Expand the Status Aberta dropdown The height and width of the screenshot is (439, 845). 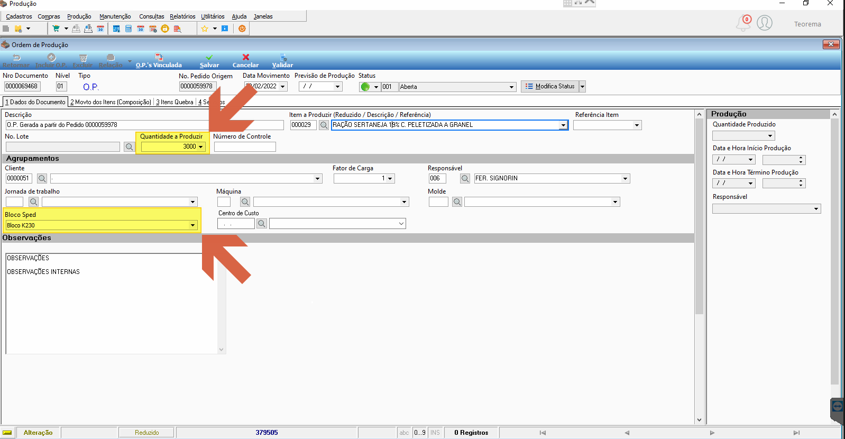pyautogui.click(x=511, y=87)
